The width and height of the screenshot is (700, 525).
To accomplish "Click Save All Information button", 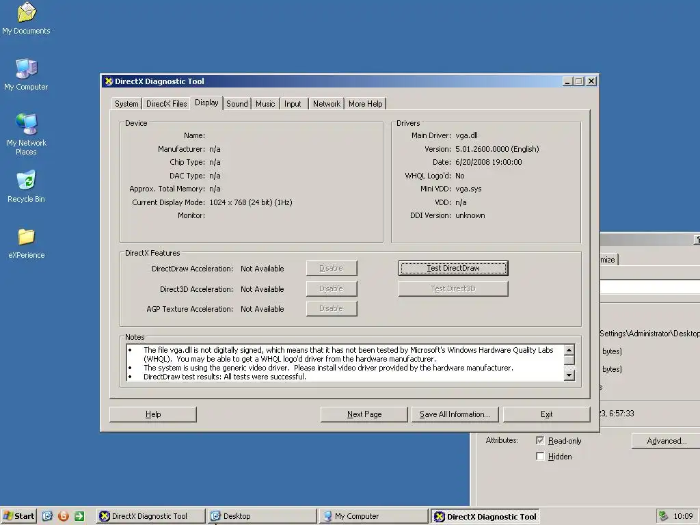I will click(455, 414).
